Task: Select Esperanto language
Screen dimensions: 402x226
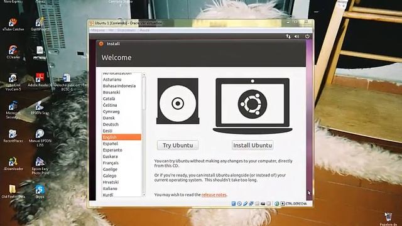Action: coord(121,150)
